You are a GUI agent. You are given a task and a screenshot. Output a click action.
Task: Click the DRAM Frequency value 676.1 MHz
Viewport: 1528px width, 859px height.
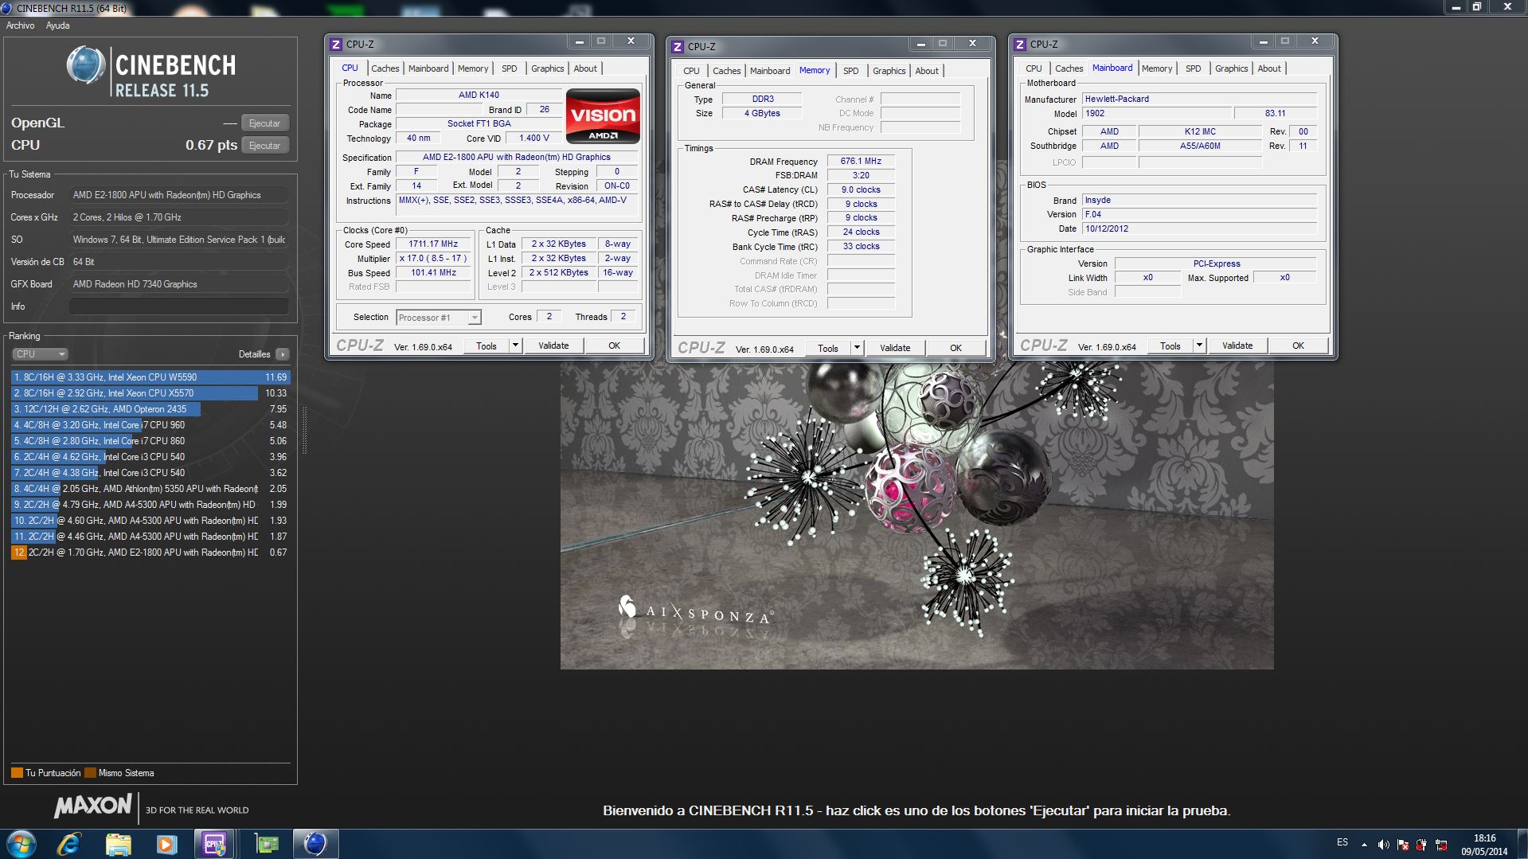[x=861, y=162]
